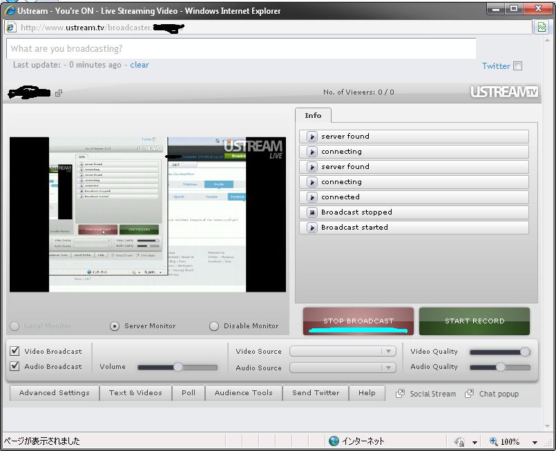Screen dimensions: 556x451
Task: Select the Disable Monitor radio button
Action: click(214, 325)
